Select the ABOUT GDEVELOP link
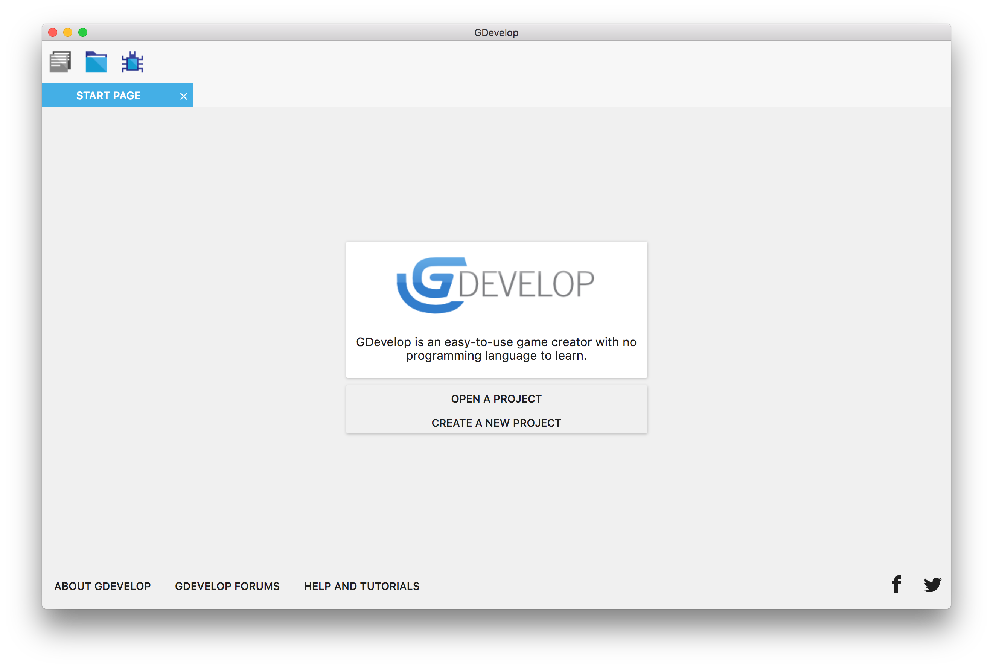 point(104,585)
